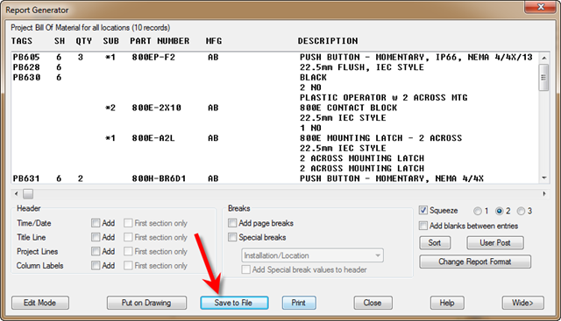Click the Close button

click(x=373, y=303)
